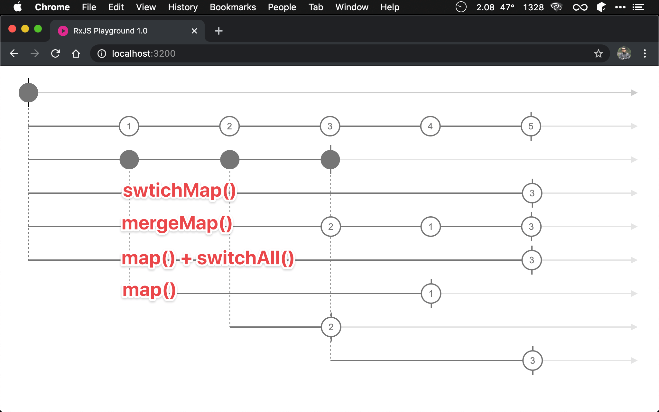Click the second filled gray marble on third row
The image size is (659, 412).
click(230, 160)
